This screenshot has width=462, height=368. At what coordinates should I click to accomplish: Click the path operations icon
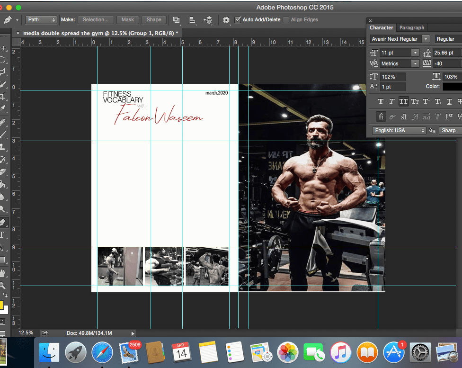click(177, 20)
